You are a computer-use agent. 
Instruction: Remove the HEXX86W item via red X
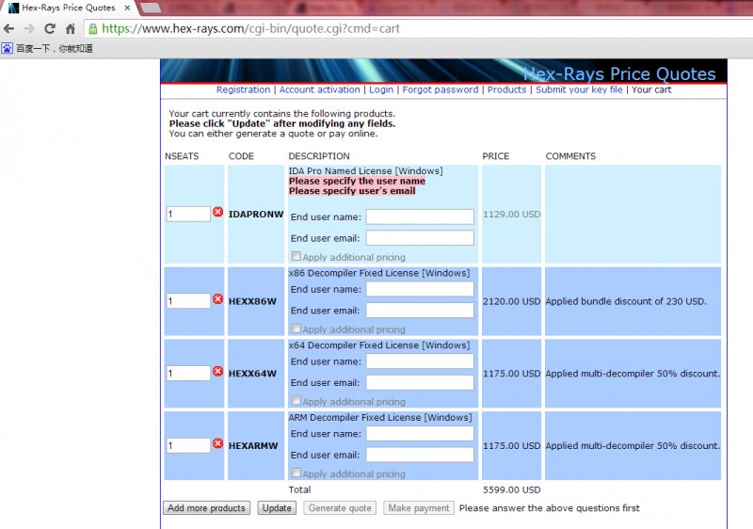pyautogui.click(x=217, y=299)
